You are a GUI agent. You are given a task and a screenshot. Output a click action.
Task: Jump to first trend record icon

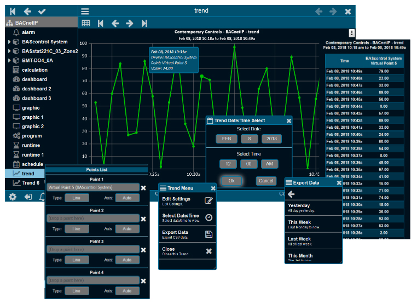(100, 23)
